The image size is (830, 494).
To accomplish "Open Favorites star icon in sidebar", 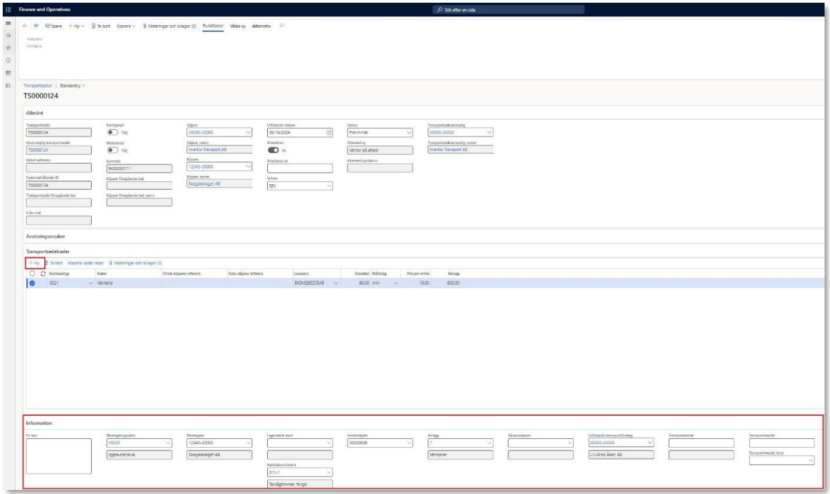I will pyautogui.click(x=6, y=49).
